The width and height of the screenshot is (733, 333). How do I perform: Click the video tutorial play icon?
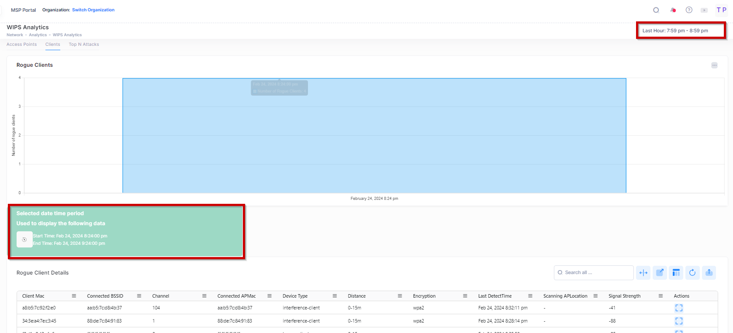(704, 10)
